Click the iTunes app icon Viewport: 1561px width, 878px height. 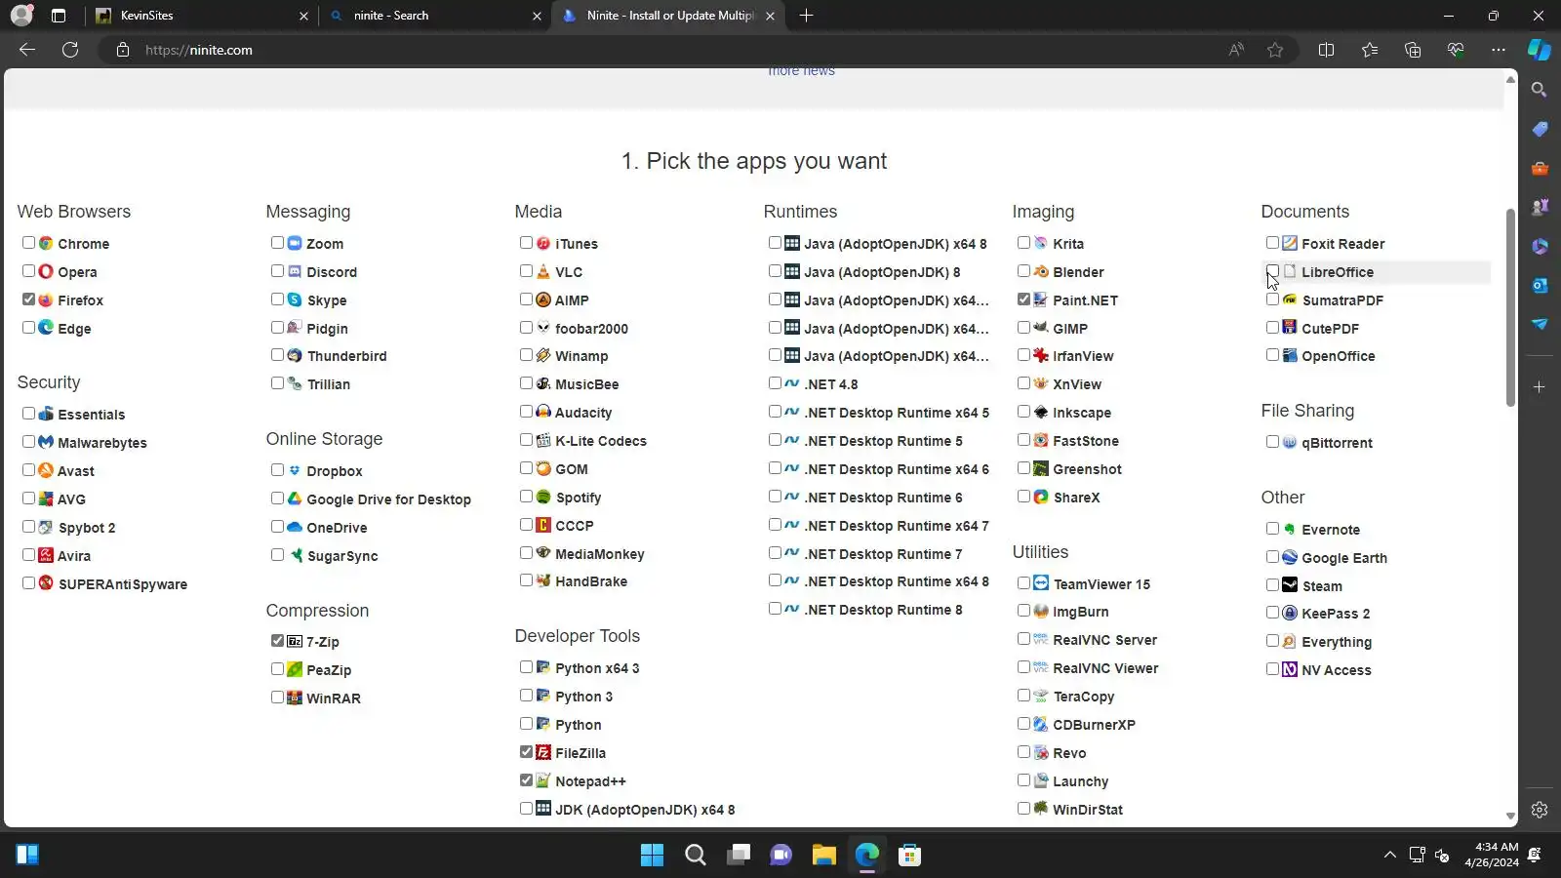pyautogui.click(x=543, y=243)
